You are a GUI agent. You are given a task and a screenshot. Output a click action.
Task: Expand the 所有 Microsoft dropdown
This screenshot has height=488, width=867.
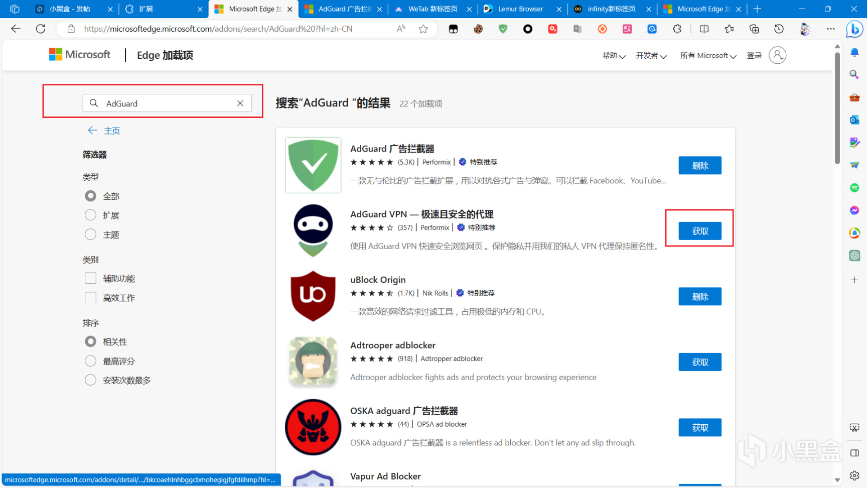click(x=708, y=55)
